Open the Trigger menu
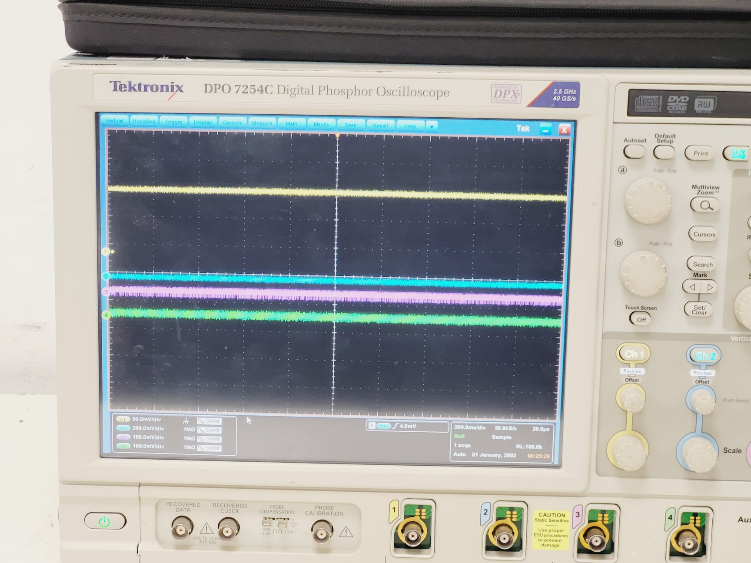Screen dimensions: 751x563 point(173,122)
